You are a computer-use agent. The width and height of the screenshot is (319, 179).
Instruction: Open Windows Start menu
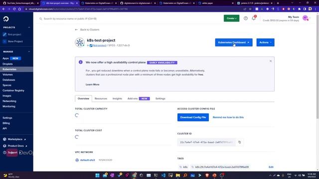98,176
